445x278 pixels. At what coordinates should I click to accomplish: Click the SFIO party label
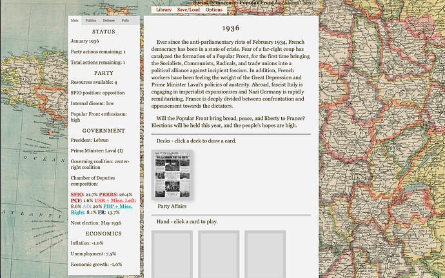[x=77, y=194]
